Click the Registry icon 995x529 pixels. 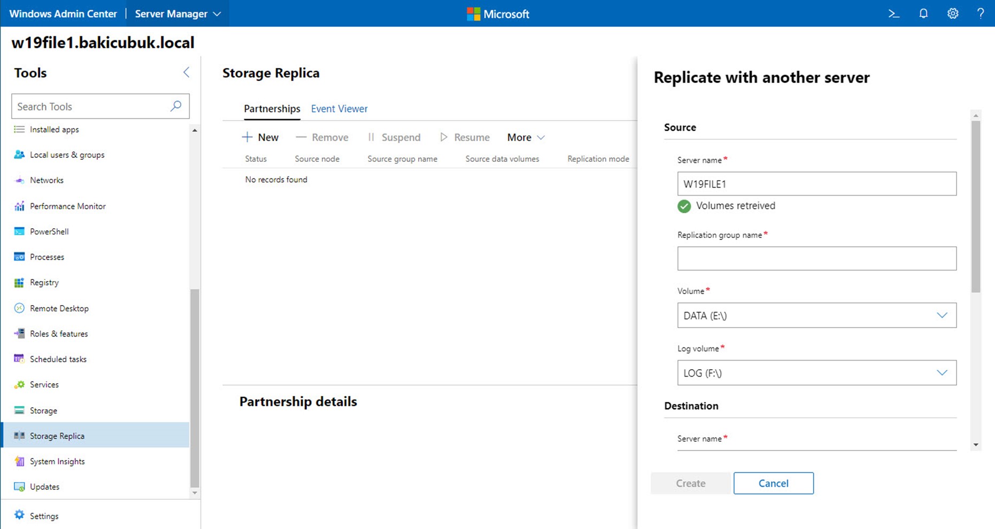(x=19, y=282)
